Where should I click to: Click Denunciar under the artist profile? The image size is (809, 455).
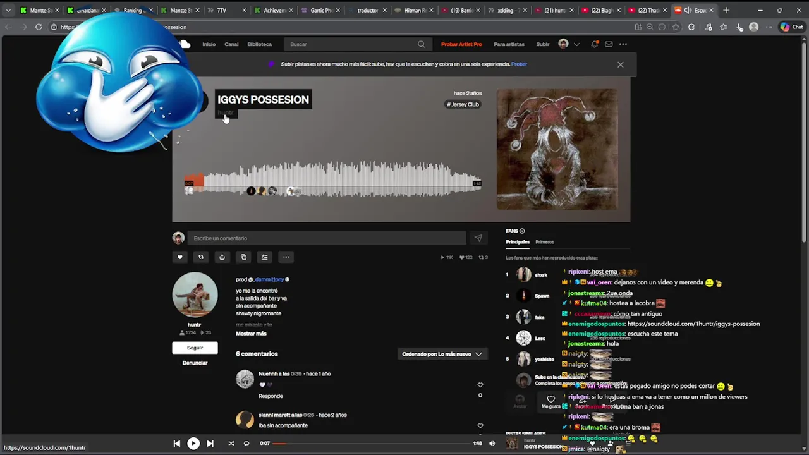coord(195,363)
